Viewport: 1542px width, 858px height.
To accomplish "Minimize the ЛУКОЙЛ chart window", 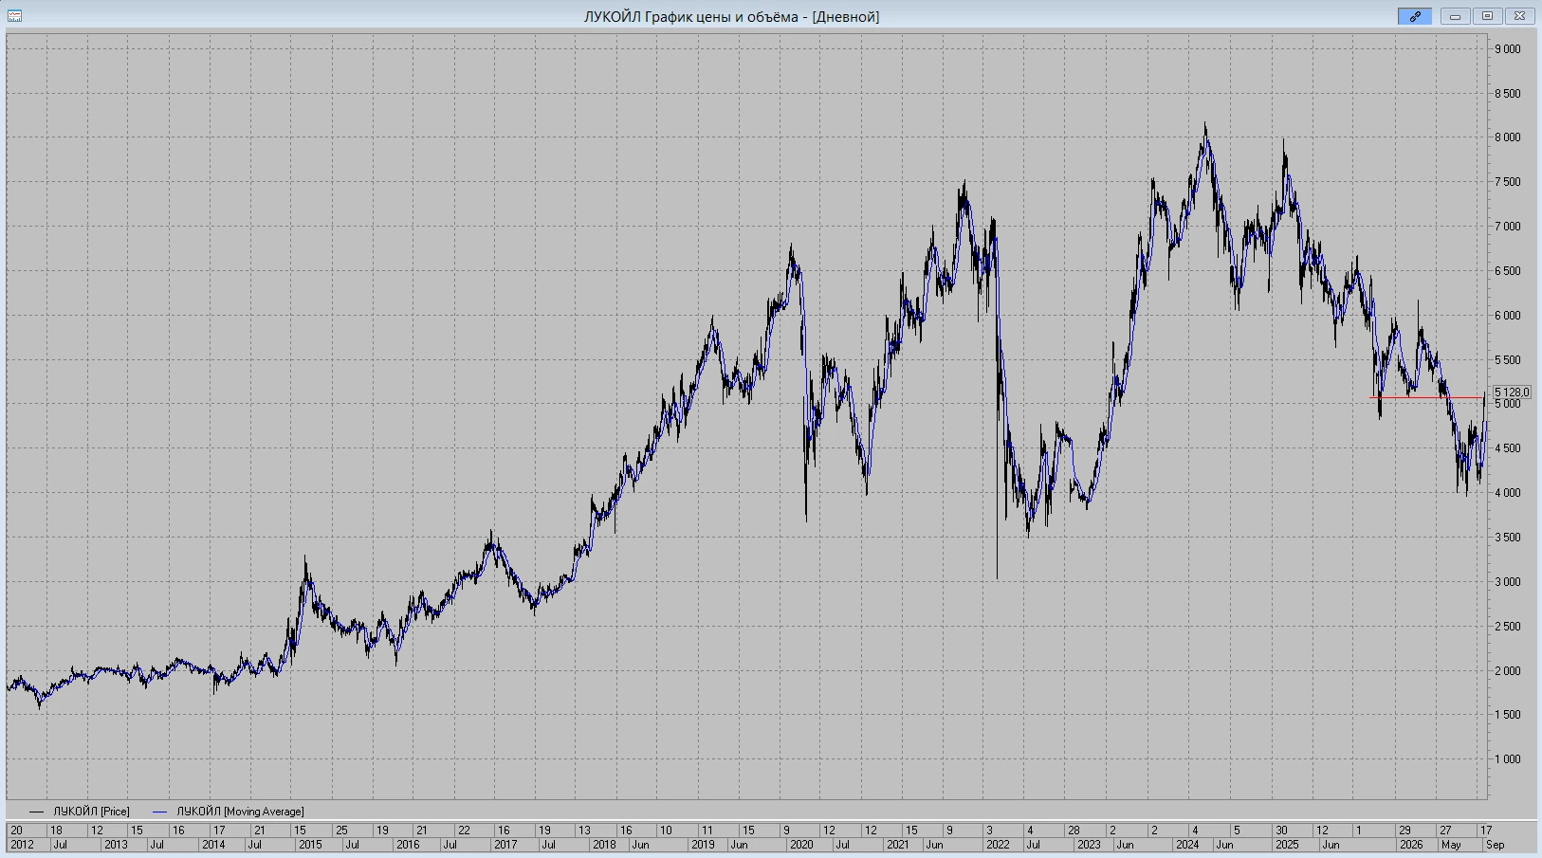I will pos(1455,16).
